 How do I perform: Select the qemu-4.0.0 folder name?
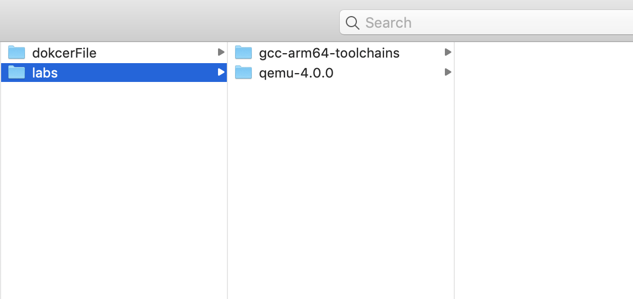pyautogui.click(x=296, y=73)
